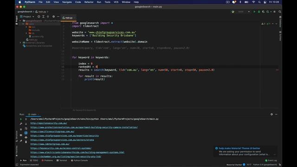Viewport: 297px width, 167px height.
Task: Open the Terminal tool window
Action: click(x=62, y=161)
